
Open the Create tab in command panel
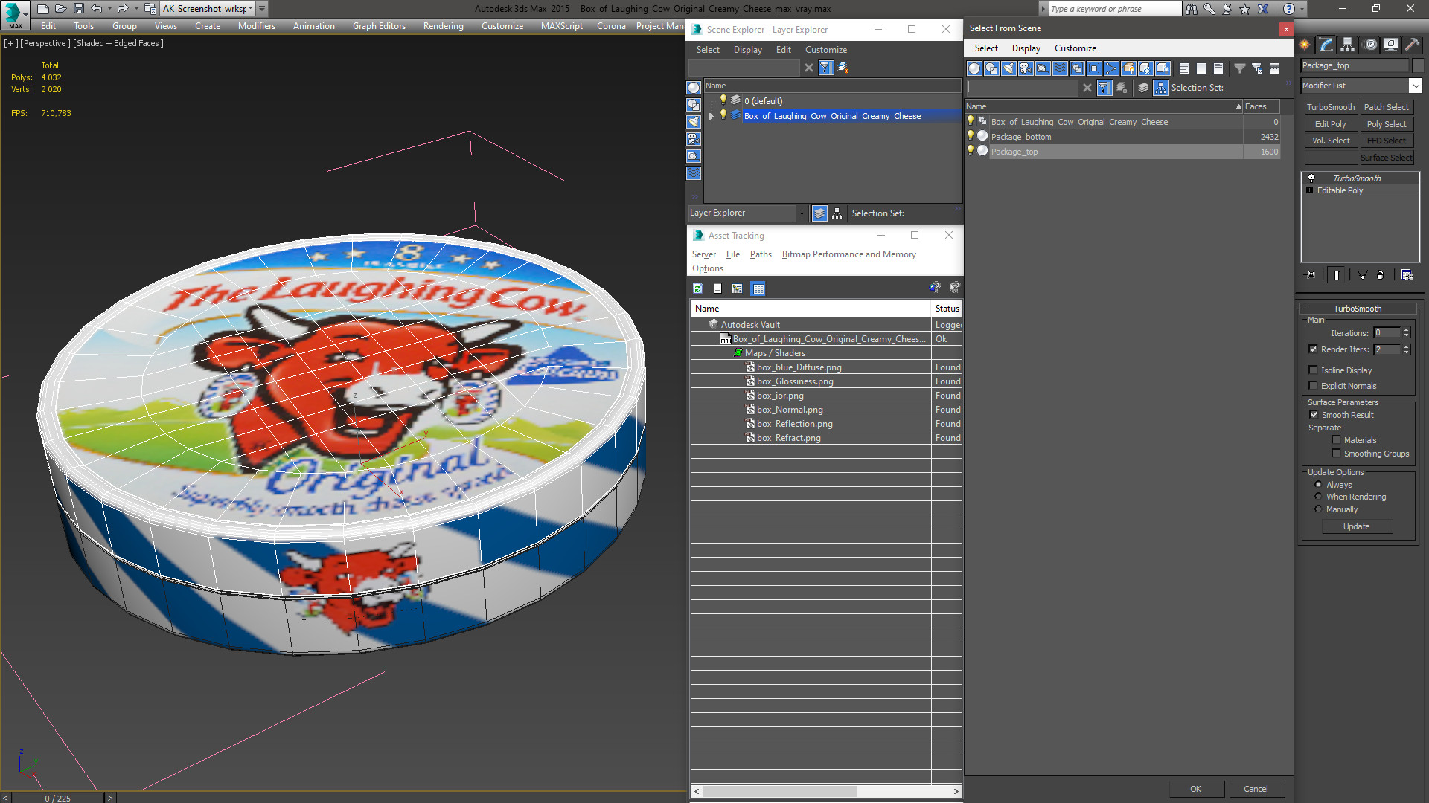(1305, 45)
